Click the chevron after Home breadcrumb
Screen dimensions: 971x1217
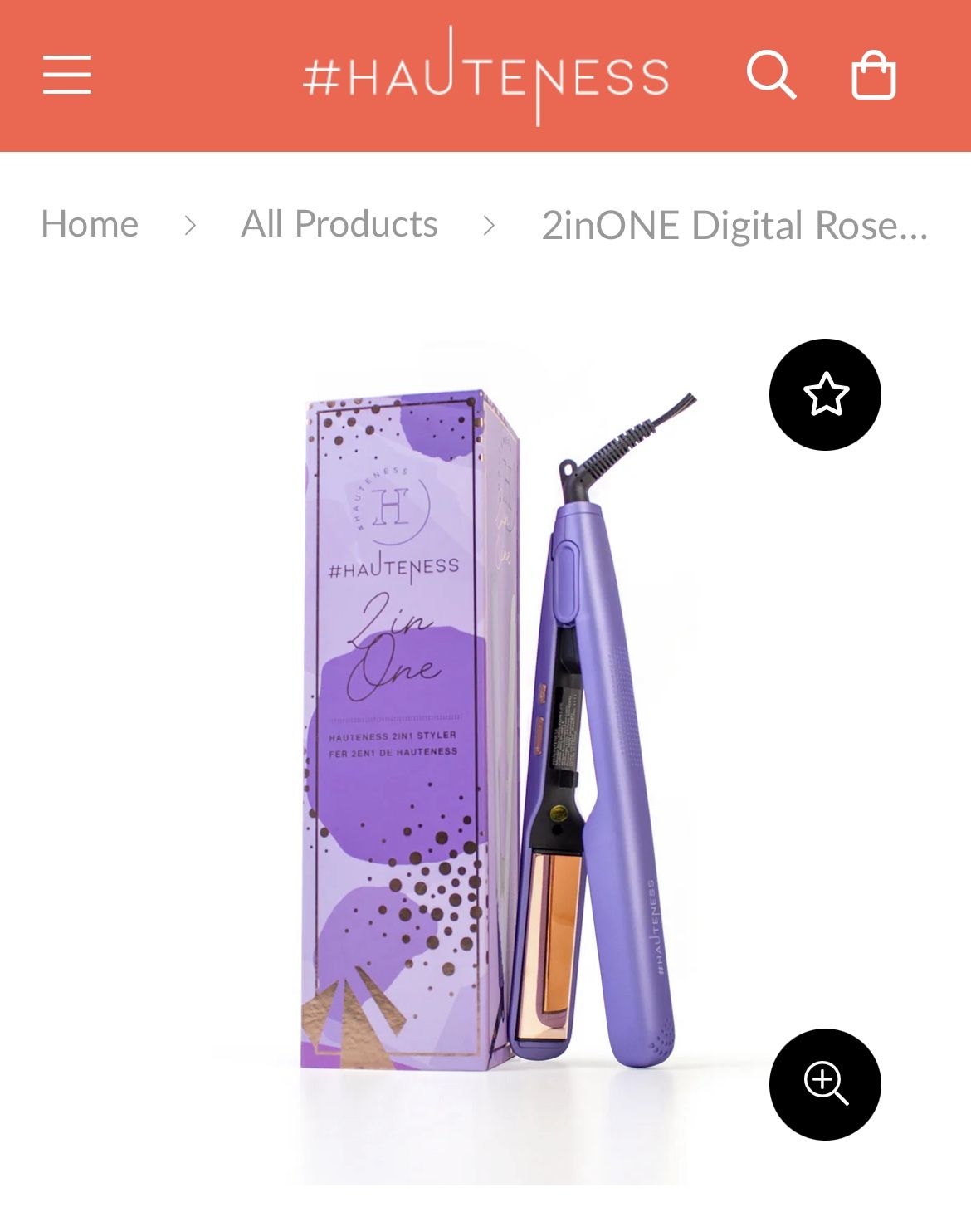[x=190, y=225]
